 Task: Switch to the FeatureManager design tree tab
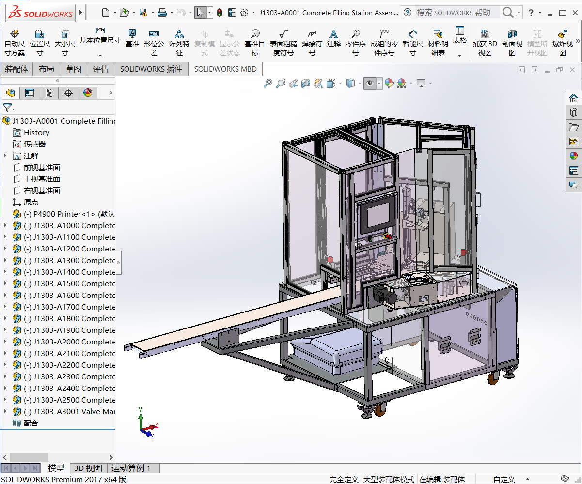[10, 93]
